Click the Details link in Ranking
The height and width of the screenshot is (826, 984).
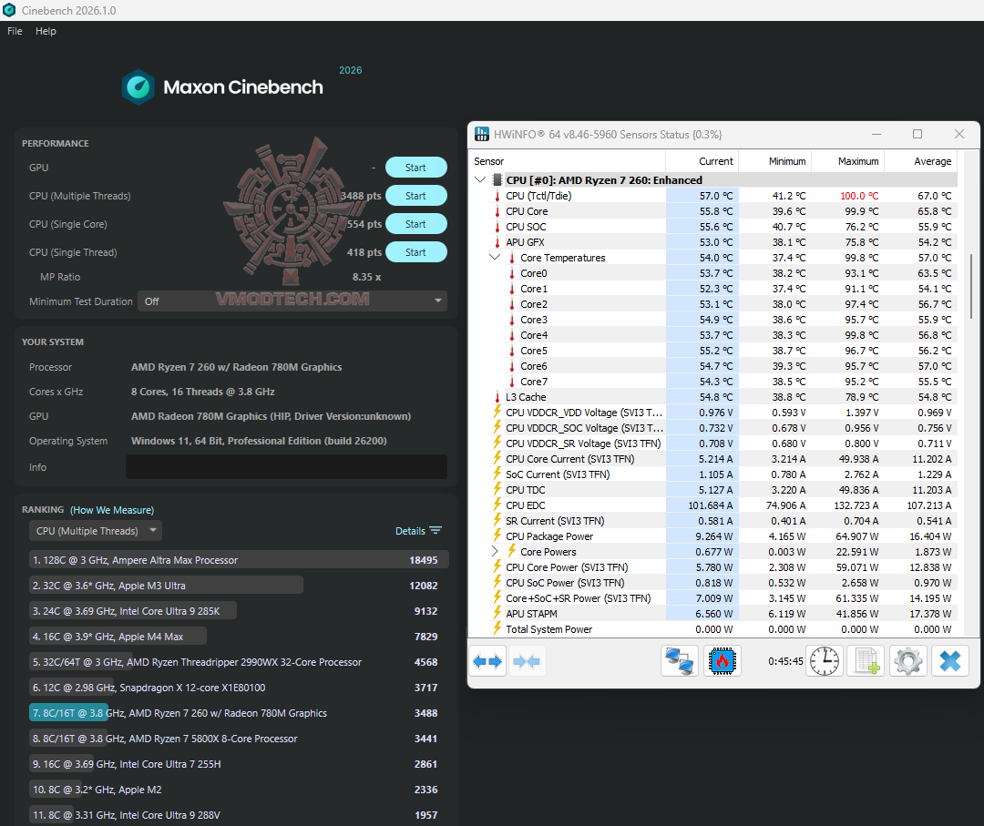coord(410,531)
